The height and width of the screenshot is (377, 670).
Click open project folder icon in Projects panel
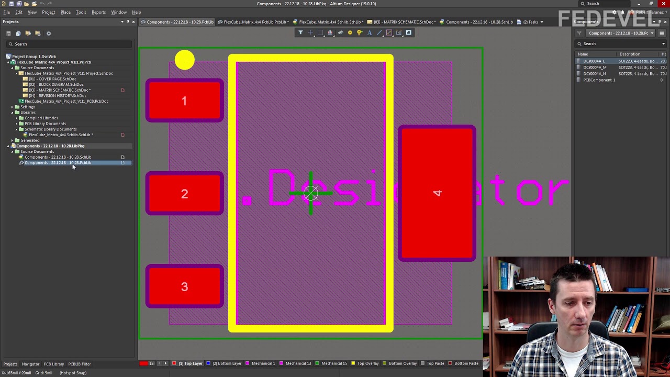[28, 34]
